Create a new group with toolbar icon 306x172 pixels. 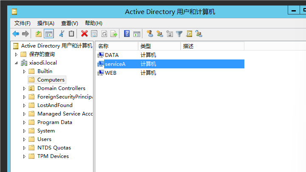click(160, 34)
